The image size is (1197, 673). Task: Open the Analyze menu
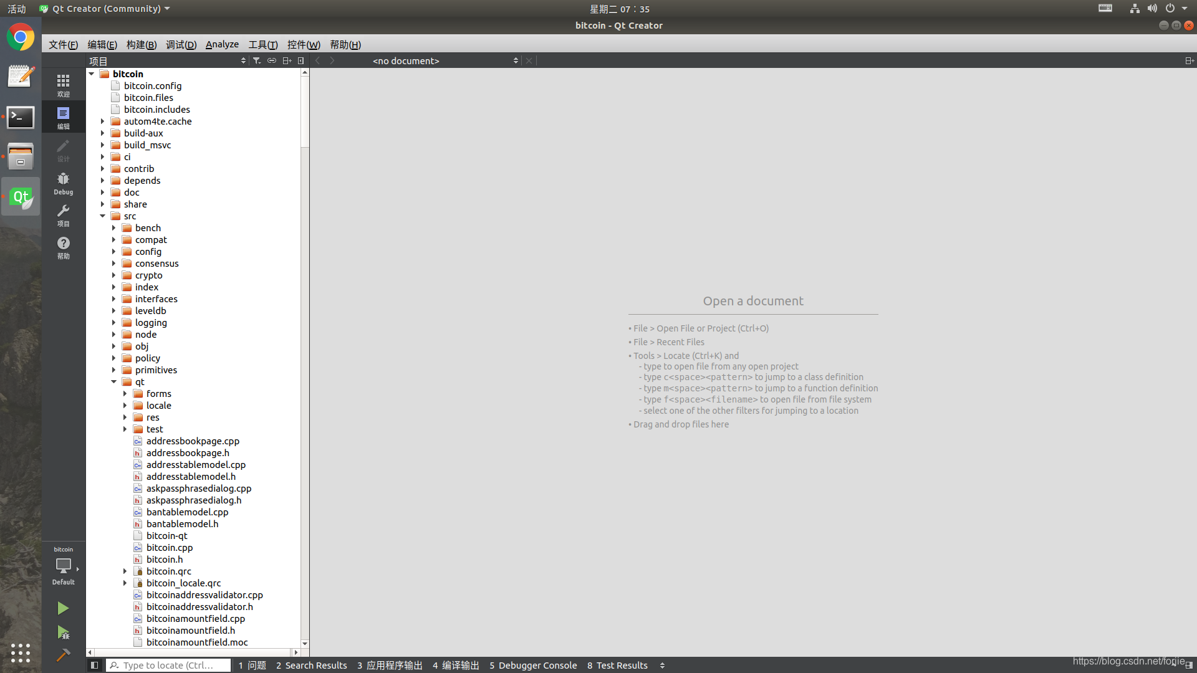pos(222,44)
